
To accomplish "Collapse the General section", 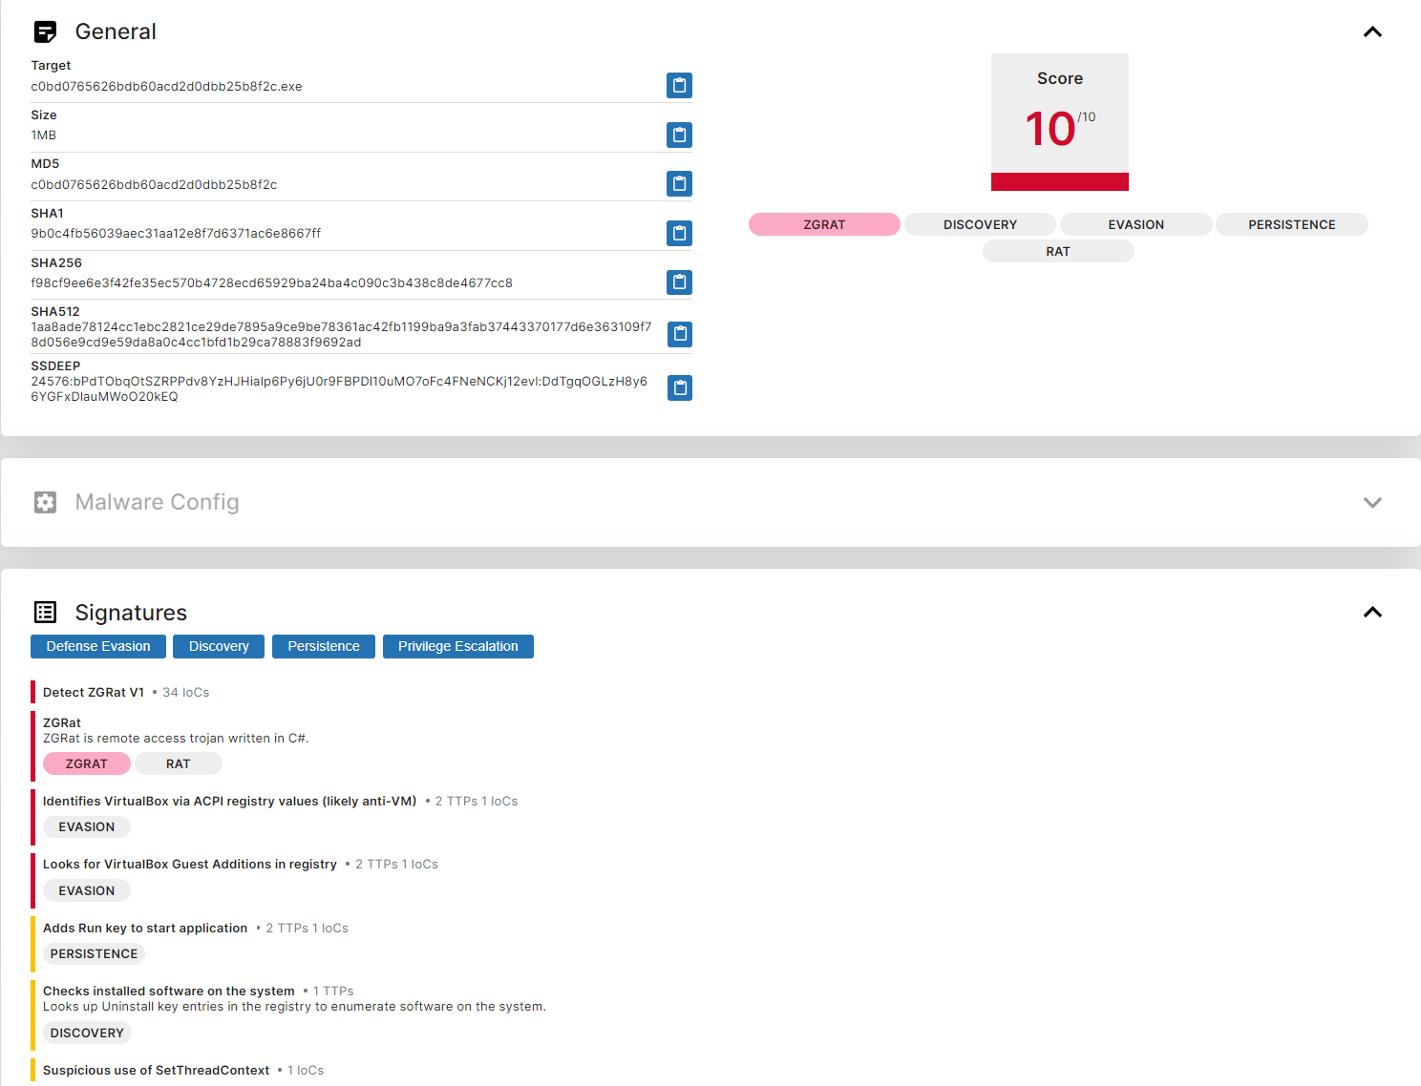I will click(x=1371, y=32).
